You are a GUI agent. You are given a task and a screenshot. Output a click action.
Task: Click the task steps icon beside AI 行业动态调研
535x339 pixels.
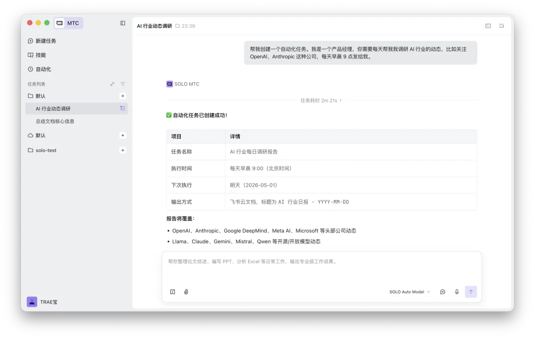point(123,108)
